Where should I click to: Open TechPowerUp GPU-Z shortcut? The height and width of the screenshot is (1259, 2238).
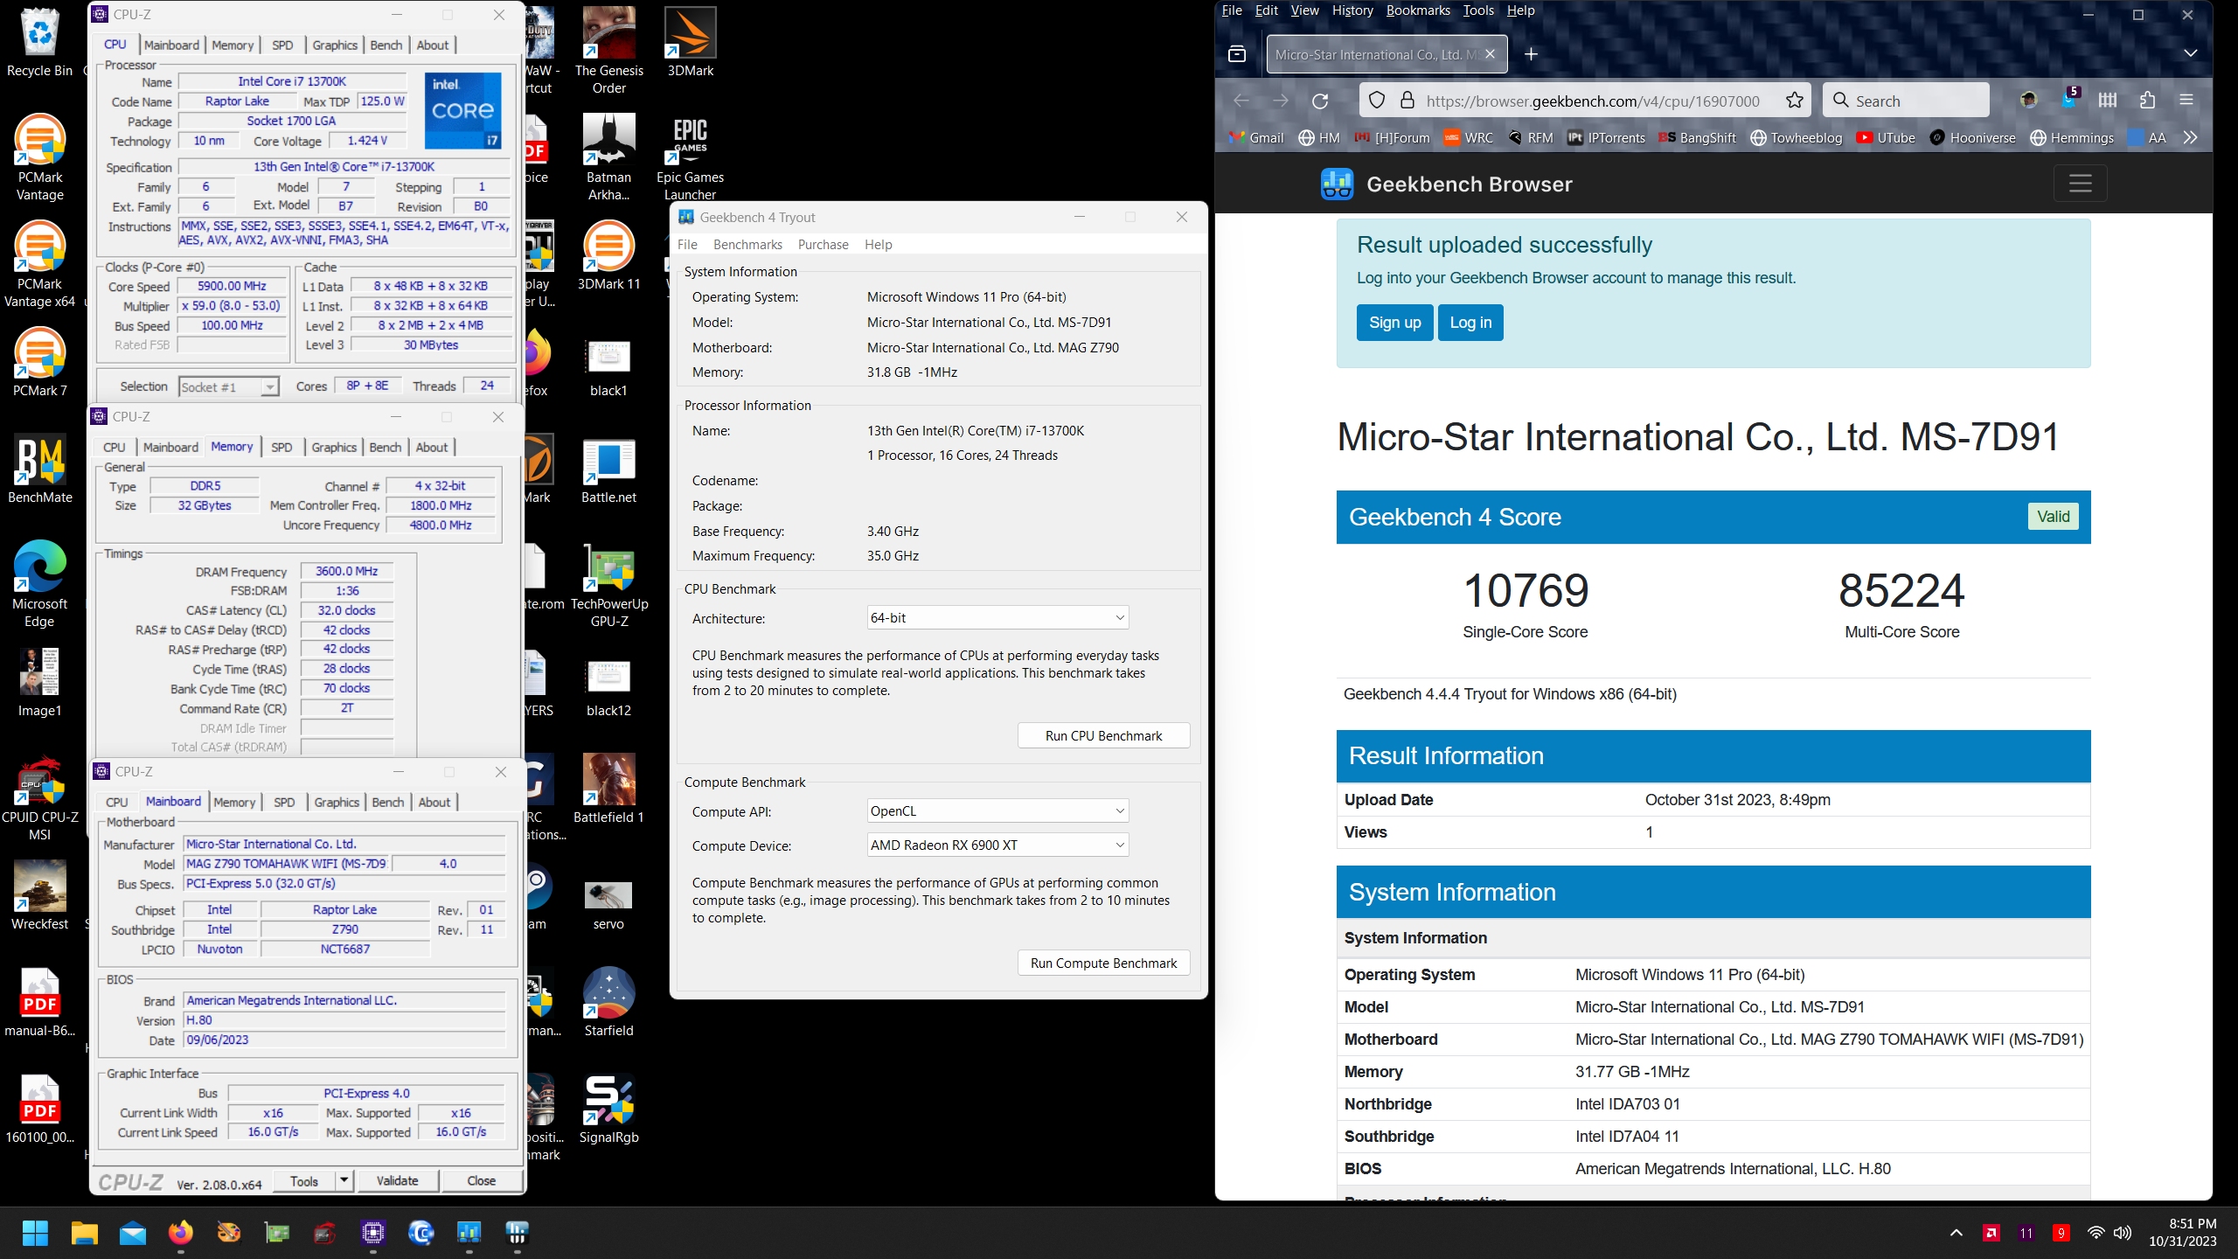click(608, 584)
